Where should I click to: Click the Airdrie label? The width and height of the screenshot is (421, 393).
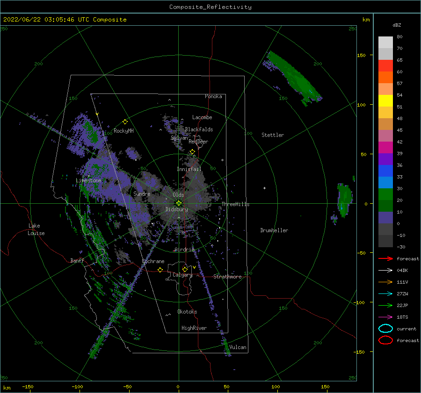[x=184, y=250]
